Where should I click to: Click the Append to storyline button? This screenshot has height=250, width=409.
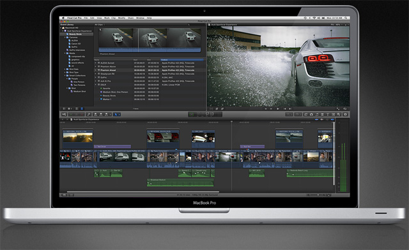click(x=107, y=114)
